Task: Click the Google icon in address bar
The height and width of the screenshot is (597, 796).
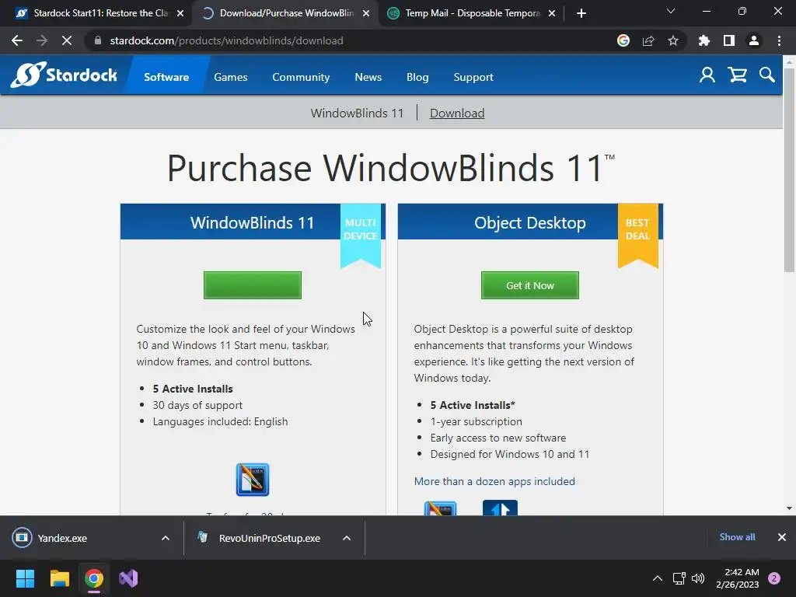Action: click(623, 40)
